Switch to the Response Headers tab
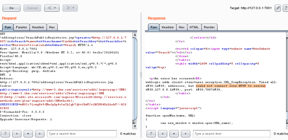This screenshot has width=288, height=140. click(168, 27)
